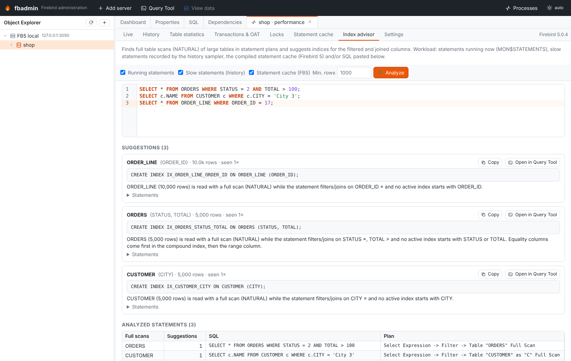Click the shop database icon
The width and height of the screenshot is (571, 361).
(x=19, y=45)
